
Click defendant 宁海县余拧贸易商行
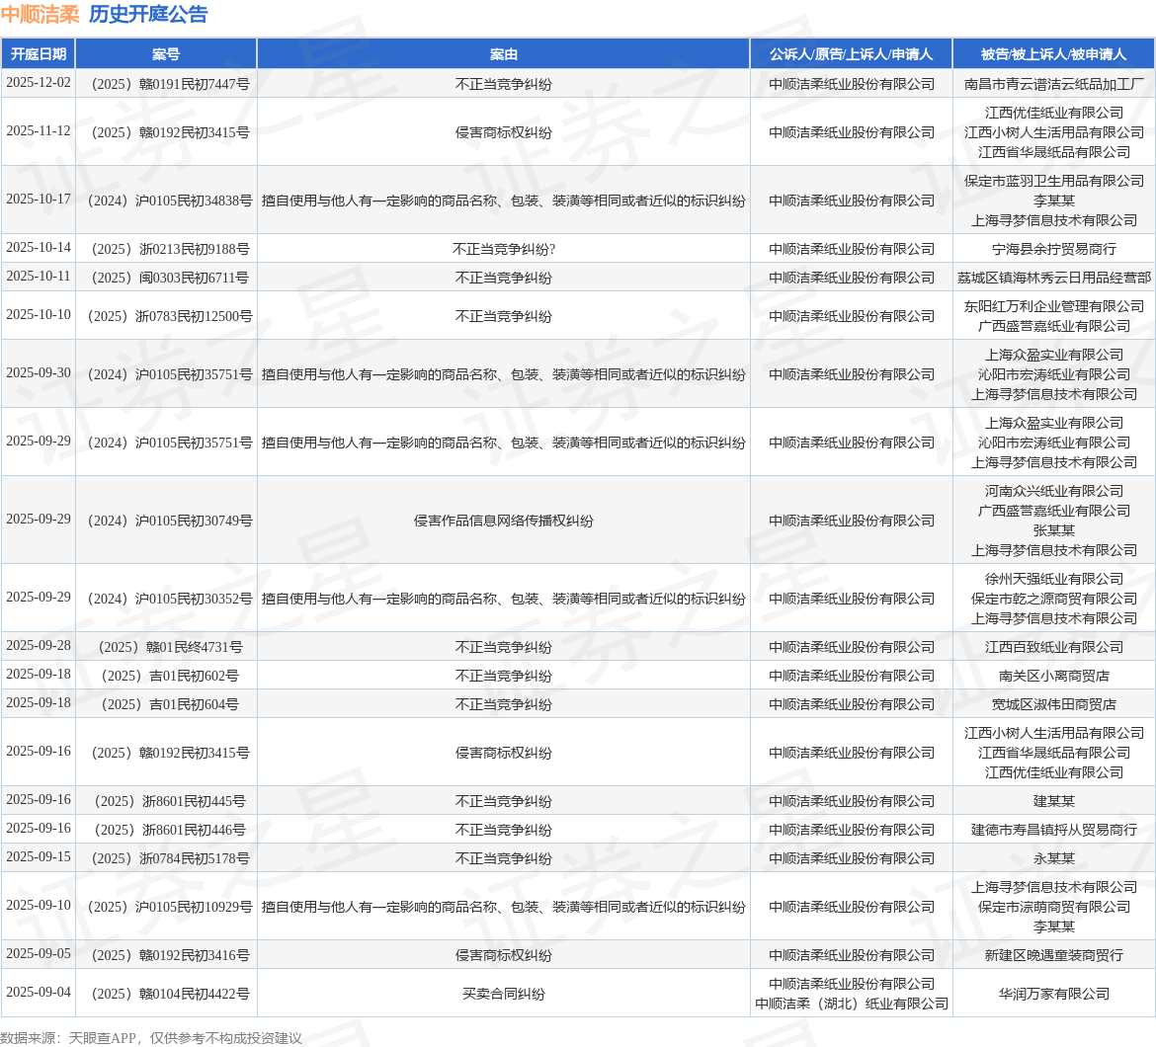point(1053,250)
